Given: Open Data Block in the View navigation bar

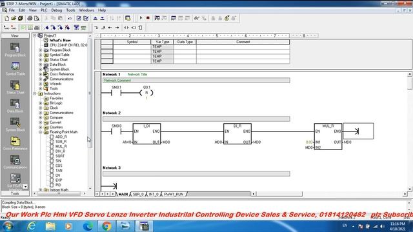Looking at the screenshot, I should click(x=15, y=106).
